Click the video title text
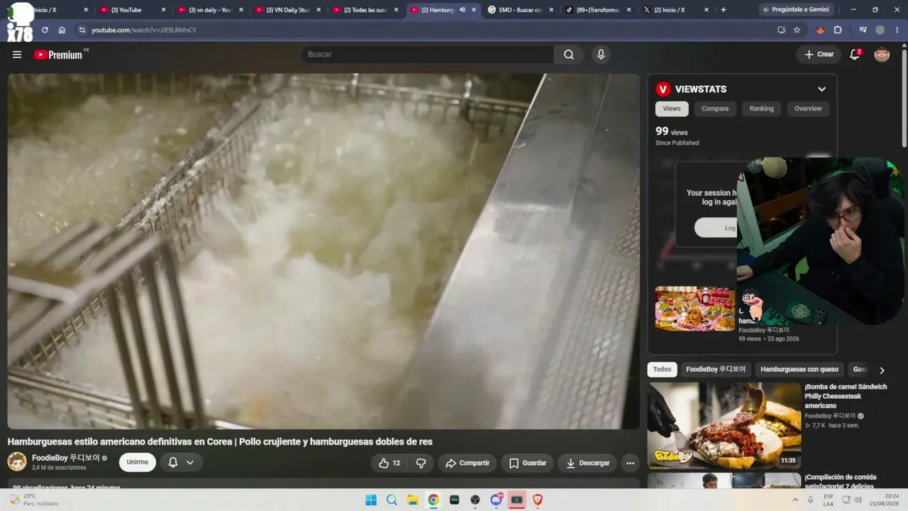Screen dimensions: 908x511 [220, 441]
